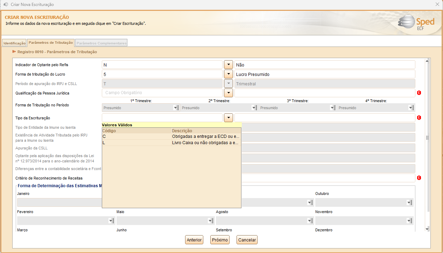Open the Forma de tributação do Lucro dropdown
The height and width of the screenshot is (253, 443).
[x=228, y=74]
